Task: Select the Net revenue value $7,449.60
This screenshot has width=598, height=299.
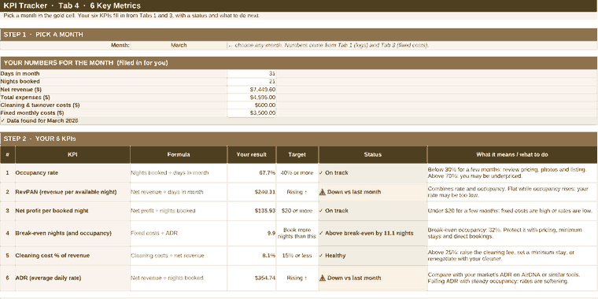Action: [252, 90]
